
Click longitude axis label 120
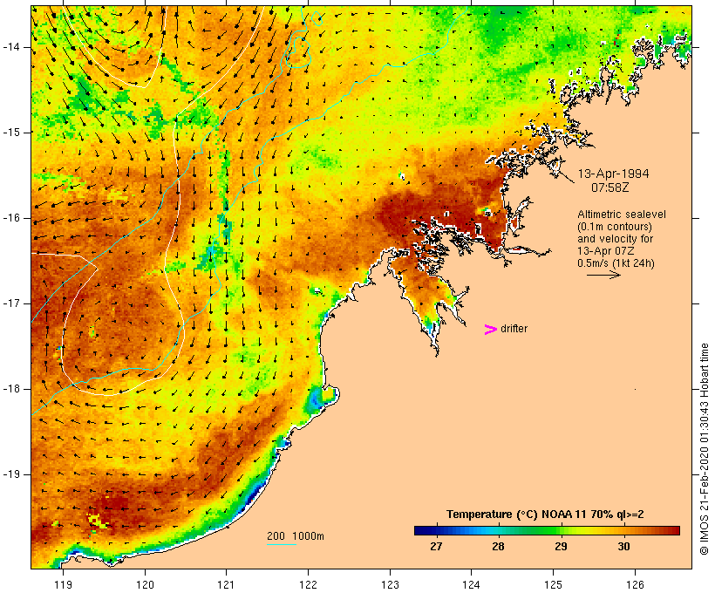145,584
